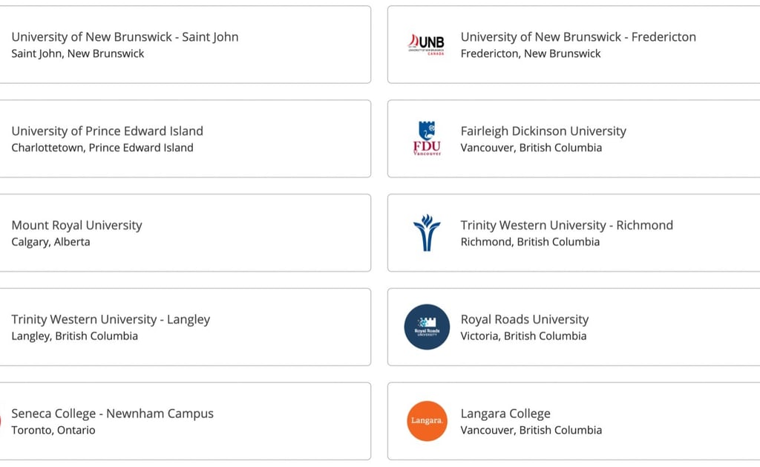This screenshot has height=467, width=760.
Task: Click Victoria, British Columbia location text
Action: 523,336
